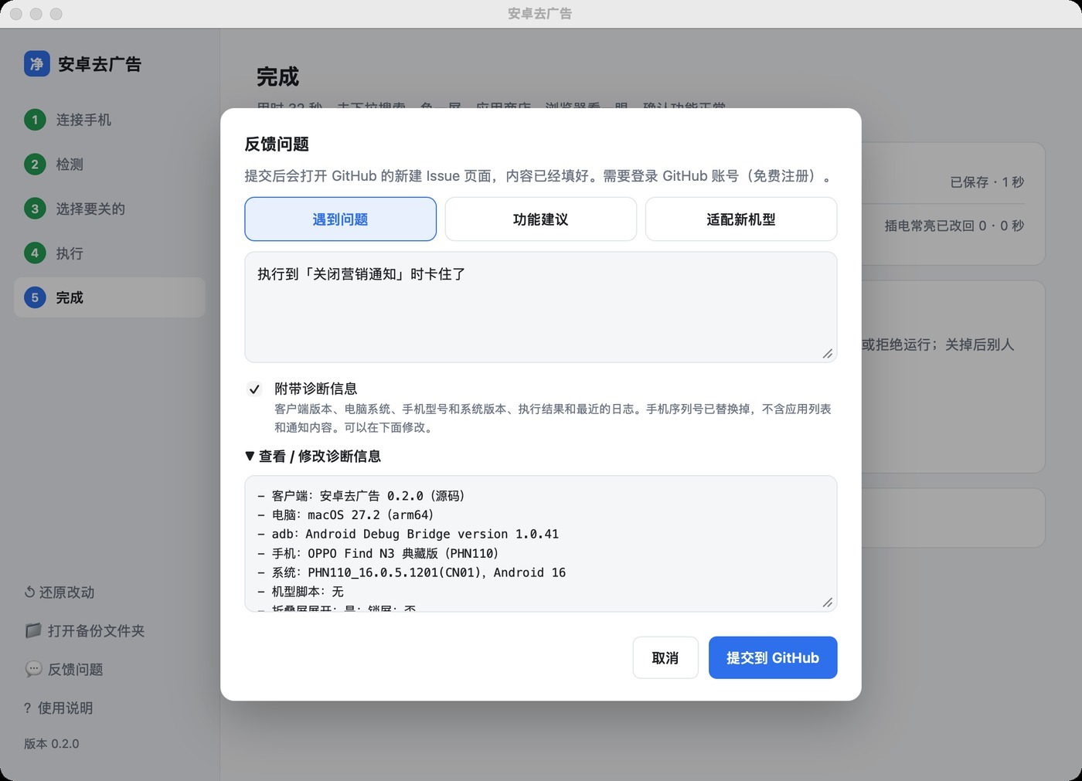Click 取消 to close the feedback dialog
1082x781 pixels.
point(665,657)
